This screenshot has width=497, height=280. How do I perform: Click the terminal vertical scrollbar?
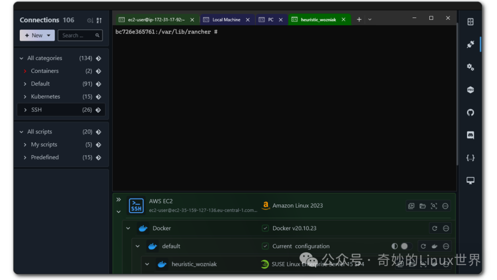[x=457, y=94]
